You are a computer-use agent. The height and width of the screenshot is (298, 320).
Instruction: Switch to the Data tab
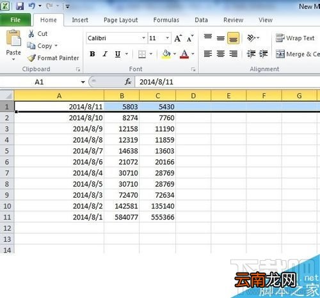point(201,20)
